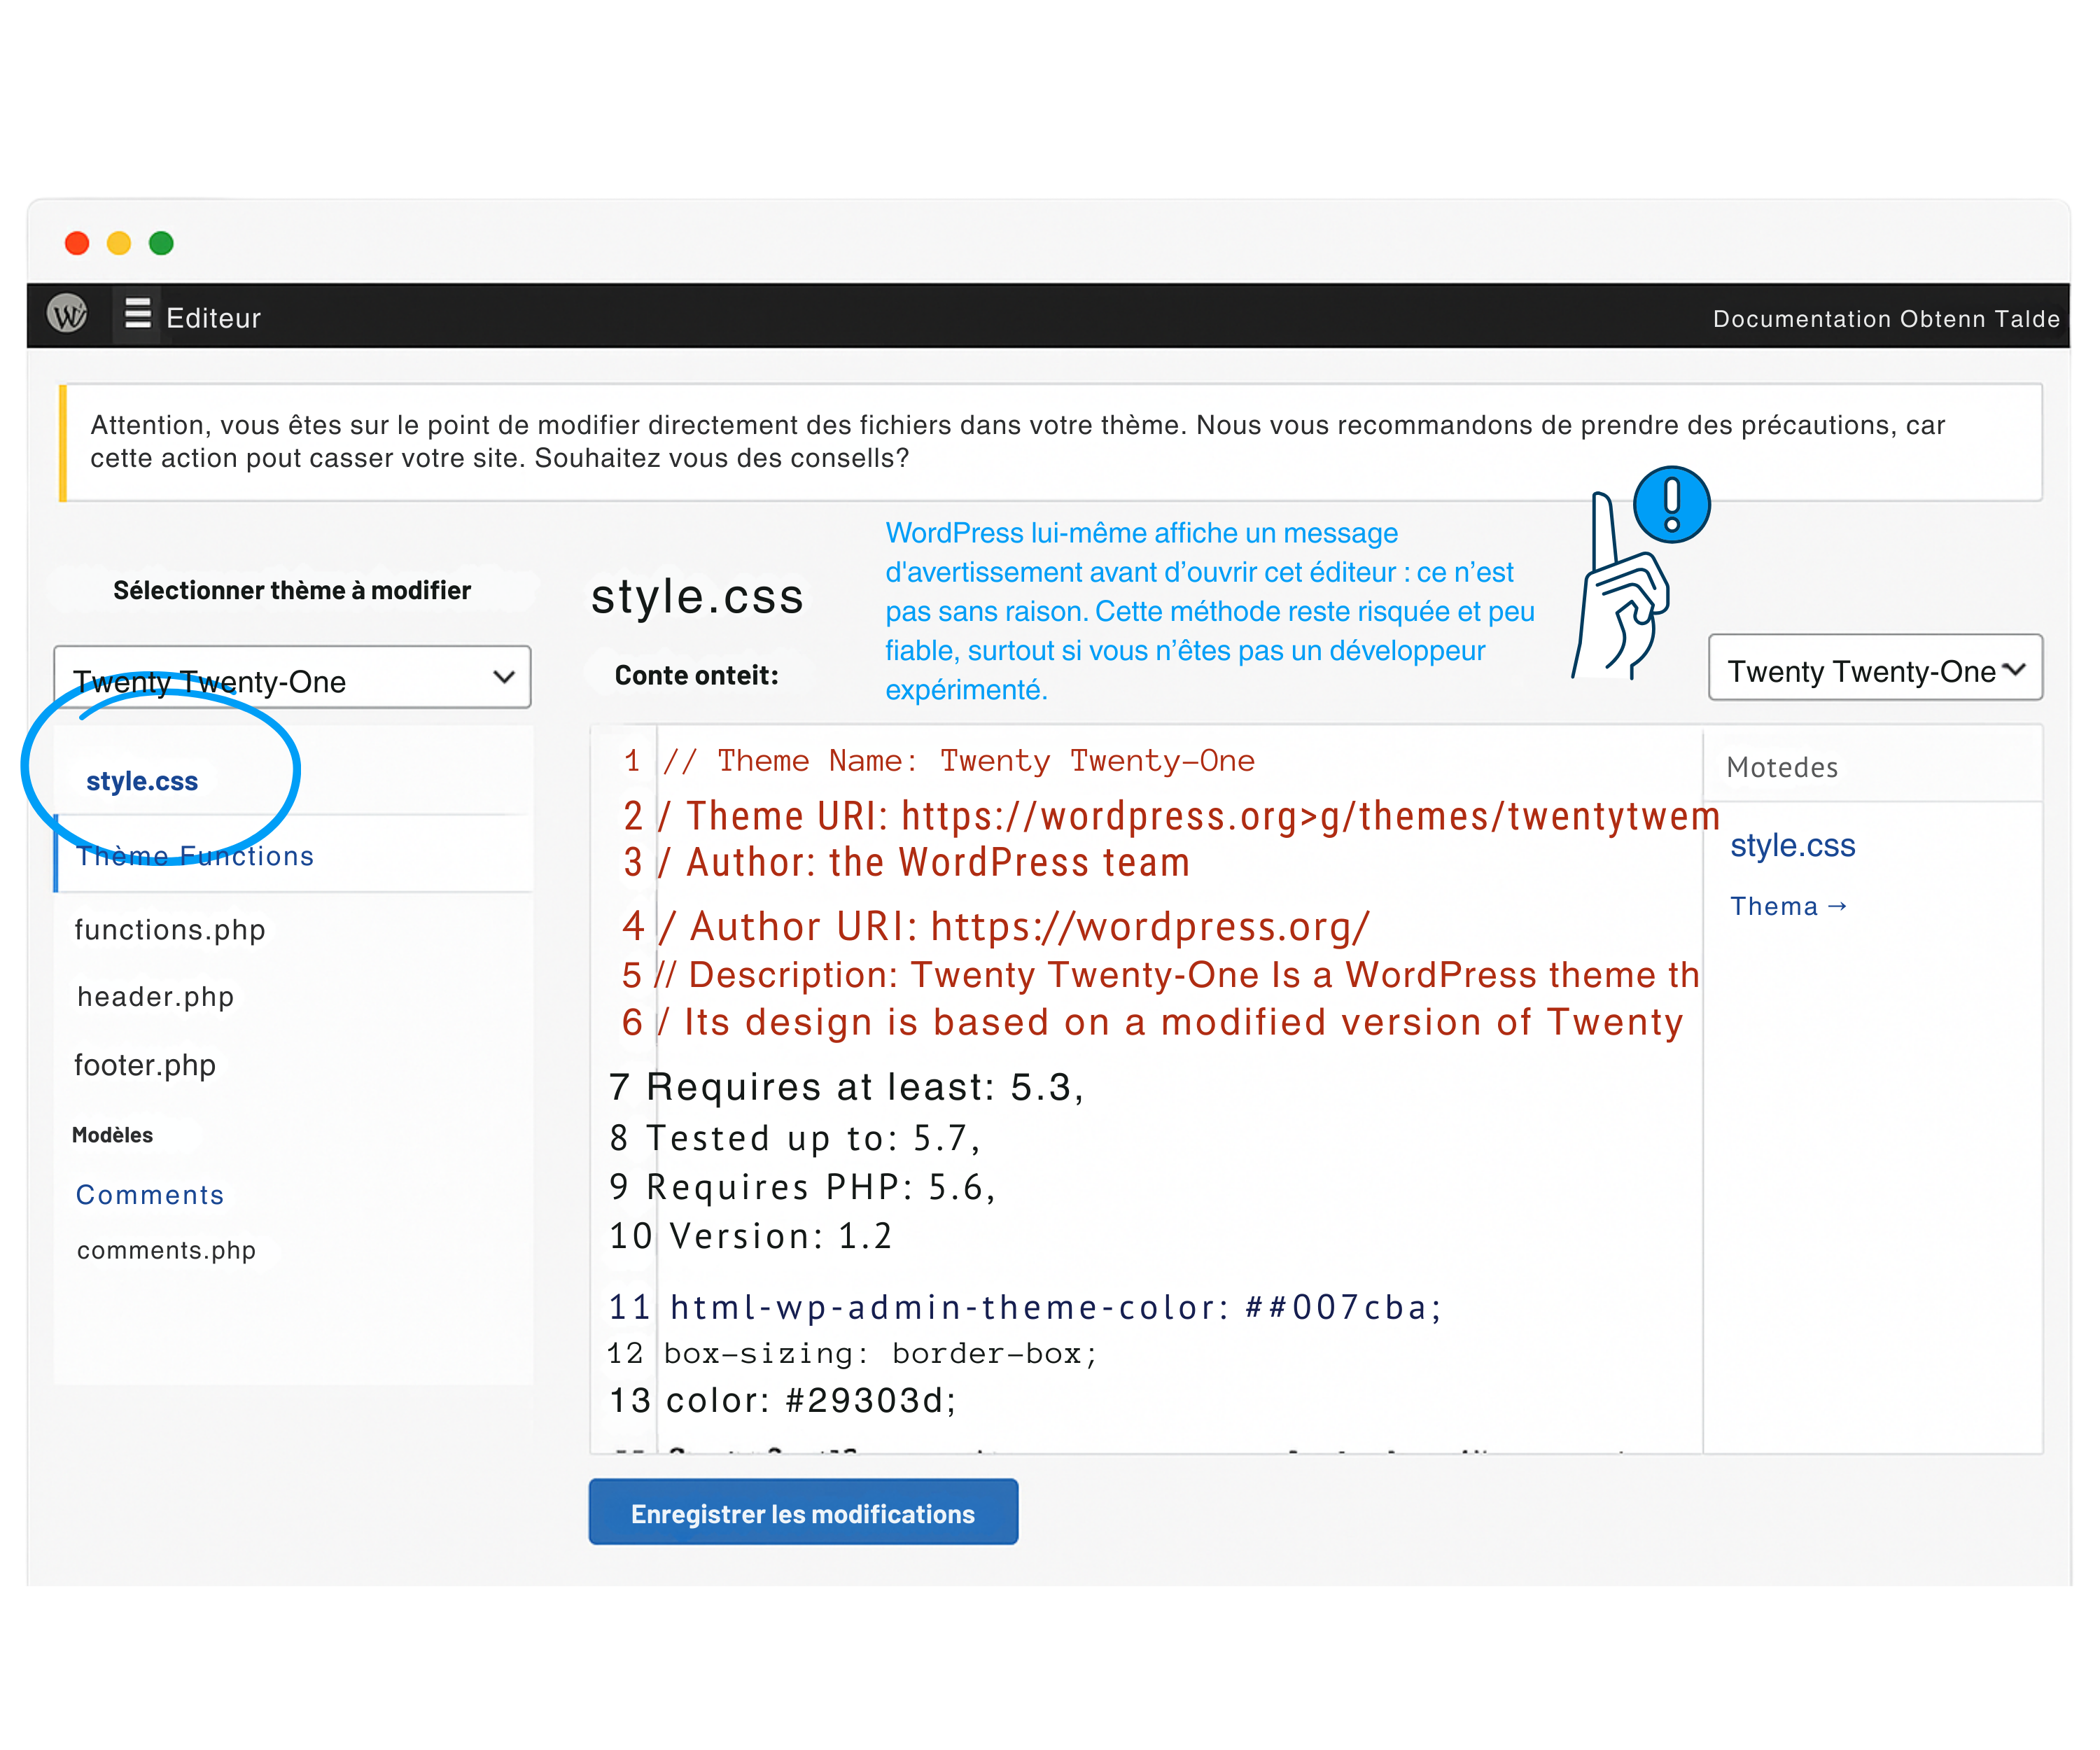Click code line 5 Description text
The image size is (2100, 1750).
1160,975
